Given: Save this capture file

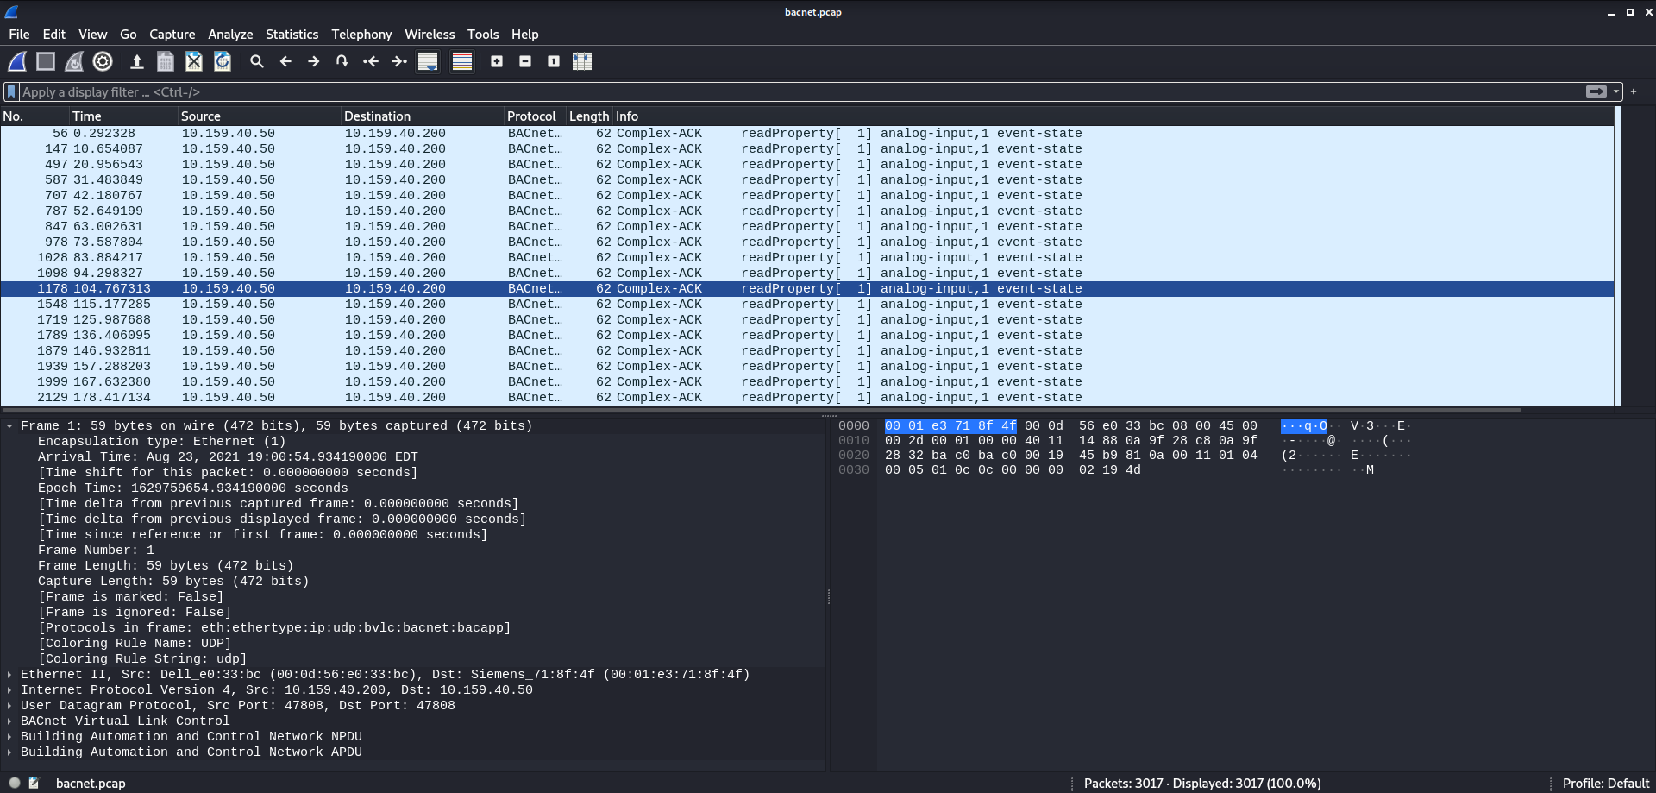Looking at the screenshot, I should tap(166, 61).
